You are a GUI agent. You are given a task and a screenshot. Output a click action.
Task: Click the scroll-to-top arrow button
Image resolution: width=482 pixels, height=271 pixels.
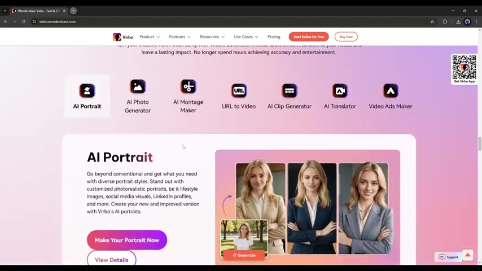[467, 255]
